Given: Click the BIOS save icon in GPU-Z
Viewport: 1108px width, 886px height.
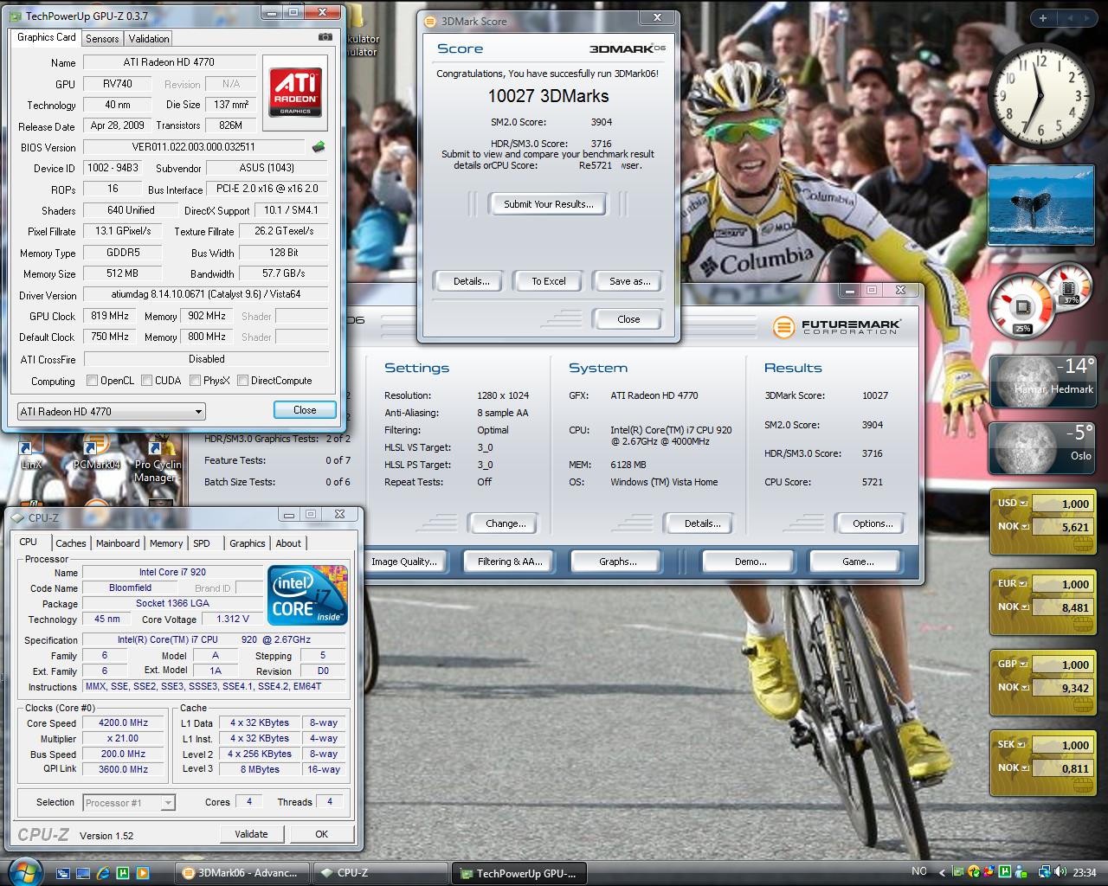Looking at the screenshot, I should (319, 147).
